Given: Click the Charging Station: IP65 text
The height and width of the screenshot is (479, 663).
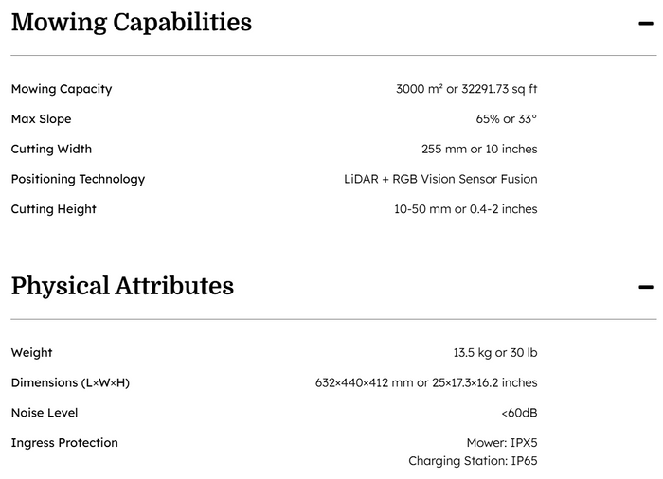Looking at the screenshot, I should [473, 461].
